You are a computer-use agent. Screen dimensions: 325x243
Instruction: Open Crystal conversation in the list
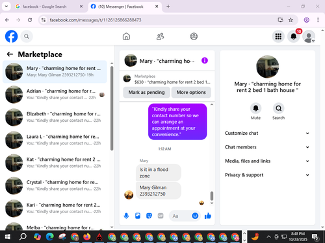click(55, 185)
